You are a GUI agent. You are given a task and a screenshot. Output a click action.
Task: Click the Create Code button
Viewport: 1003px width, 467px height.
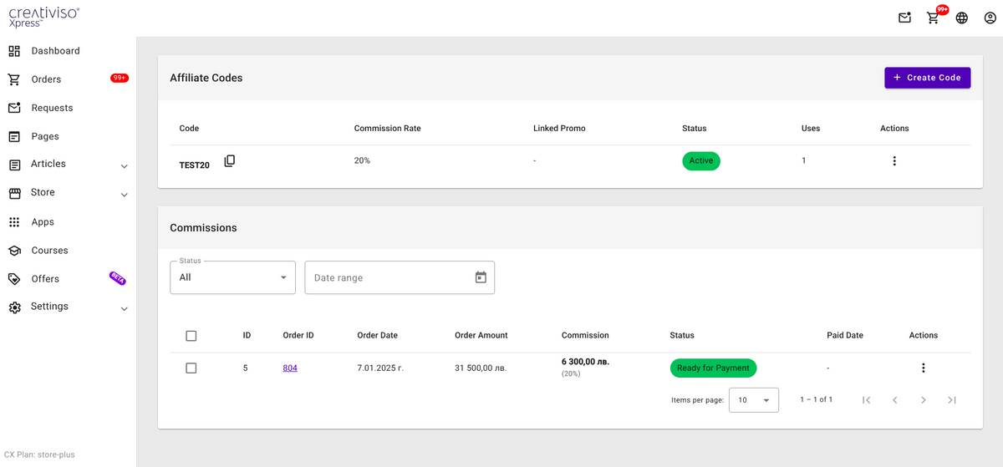pos(927,78)
